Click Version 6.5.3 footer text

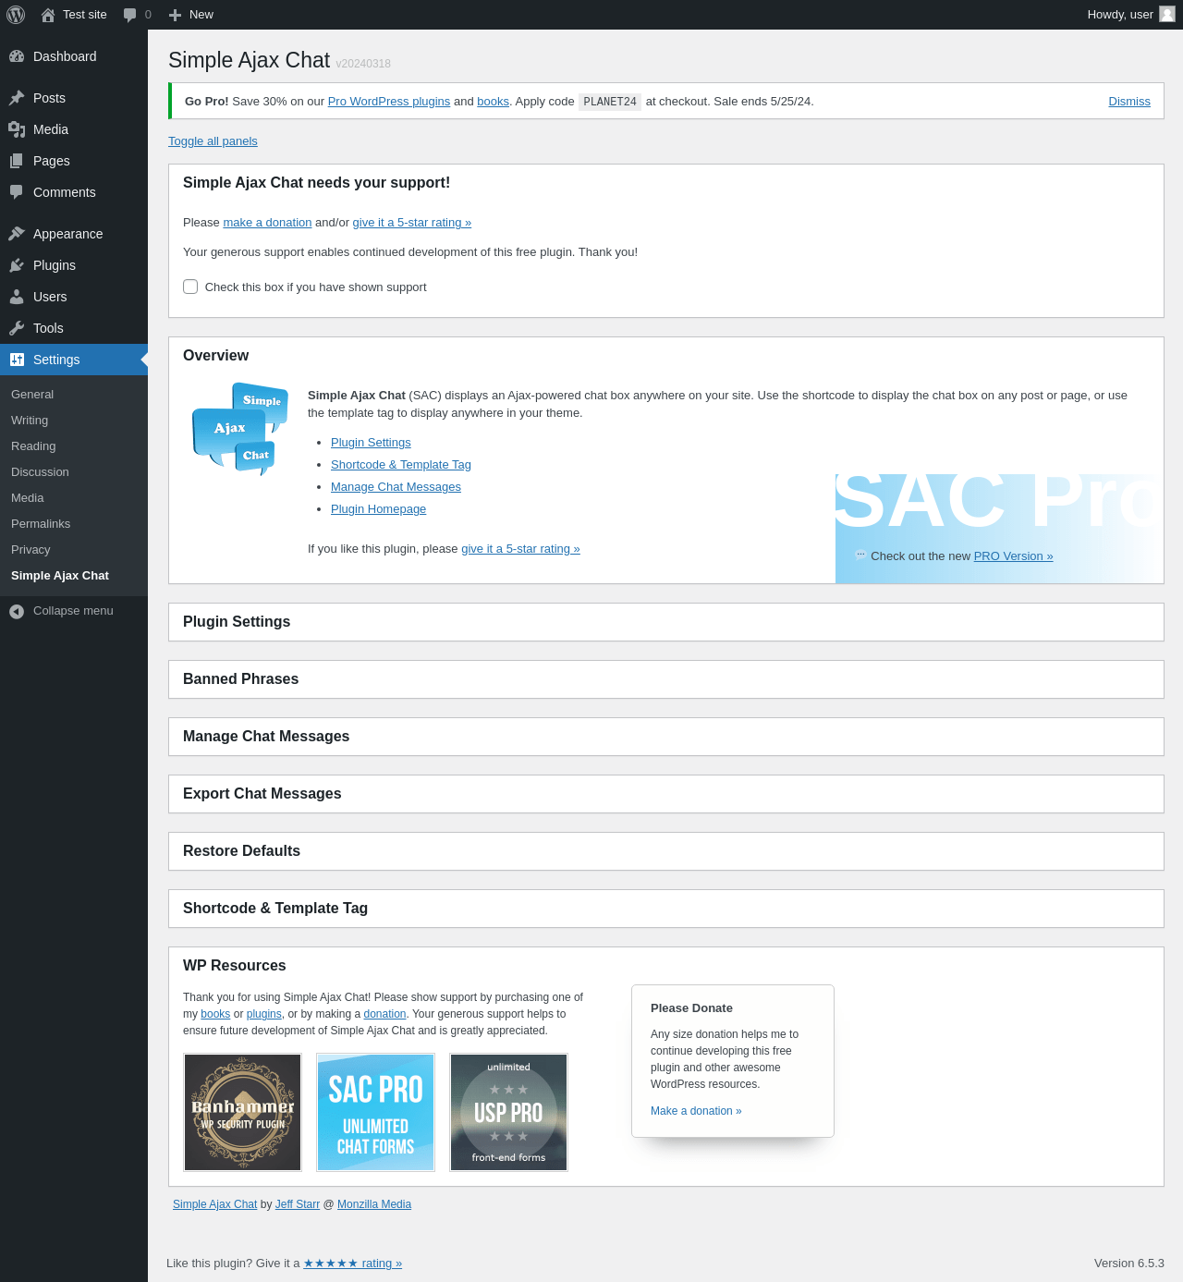coord(1129,1264)
